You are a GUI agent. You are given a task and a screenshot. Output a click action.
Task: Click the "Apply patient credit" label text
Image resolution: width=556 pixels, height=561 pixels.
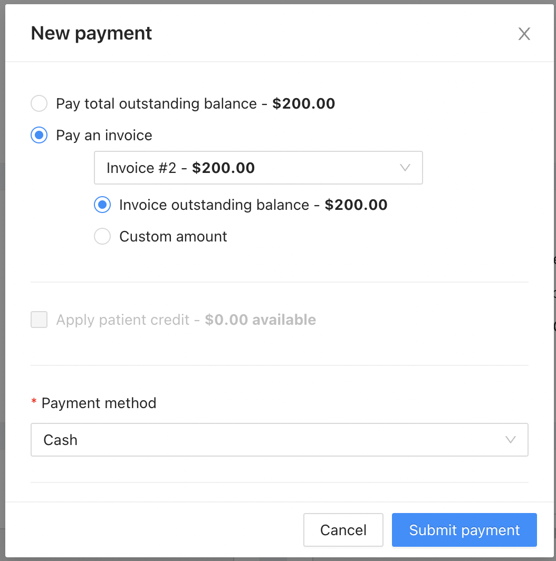123,320
